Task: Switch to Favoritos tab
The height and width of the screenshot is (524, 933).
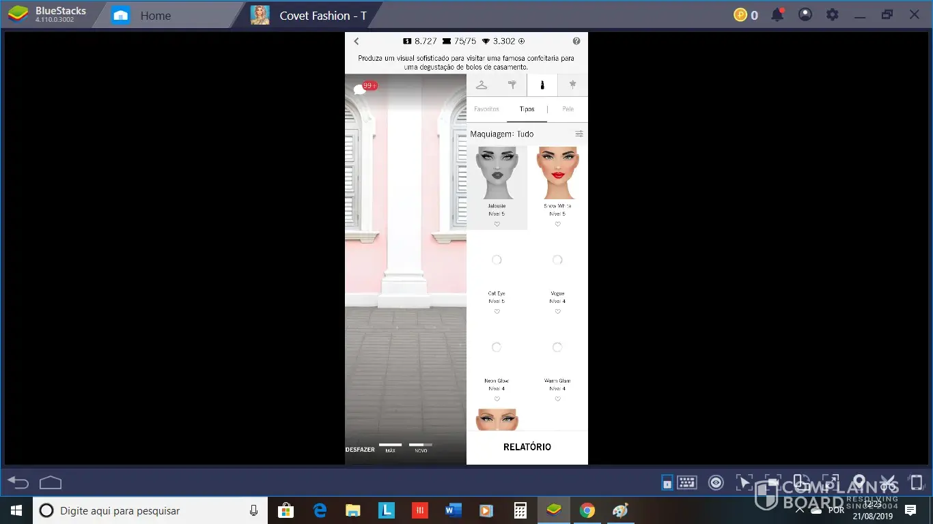Action: [x=486, y=109]
